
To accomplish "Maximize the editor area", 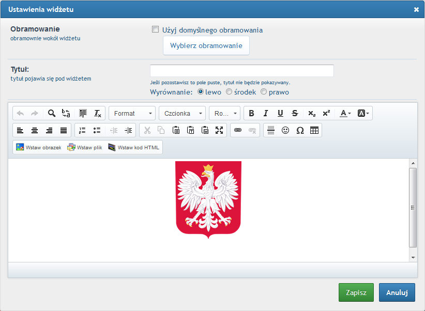I will click(x=219, y=130).
